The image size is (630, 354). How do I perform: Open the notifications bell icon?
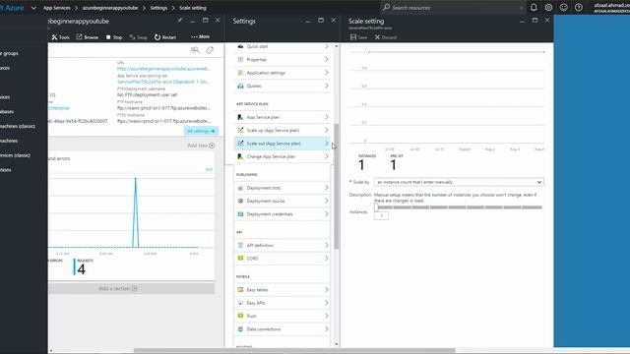[534, 7]
